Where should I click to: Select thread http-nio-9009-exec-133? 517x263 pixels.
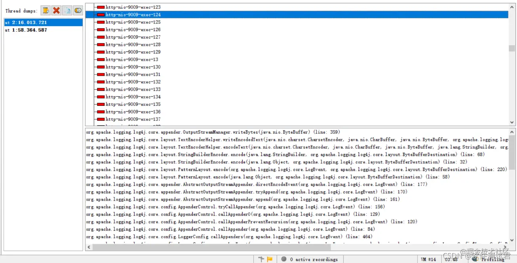[x=133, y=90]
